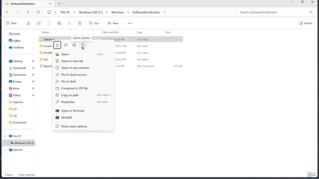
Task: Select Open in new tab
Action: pyautogui.click(x=83, y=61)
